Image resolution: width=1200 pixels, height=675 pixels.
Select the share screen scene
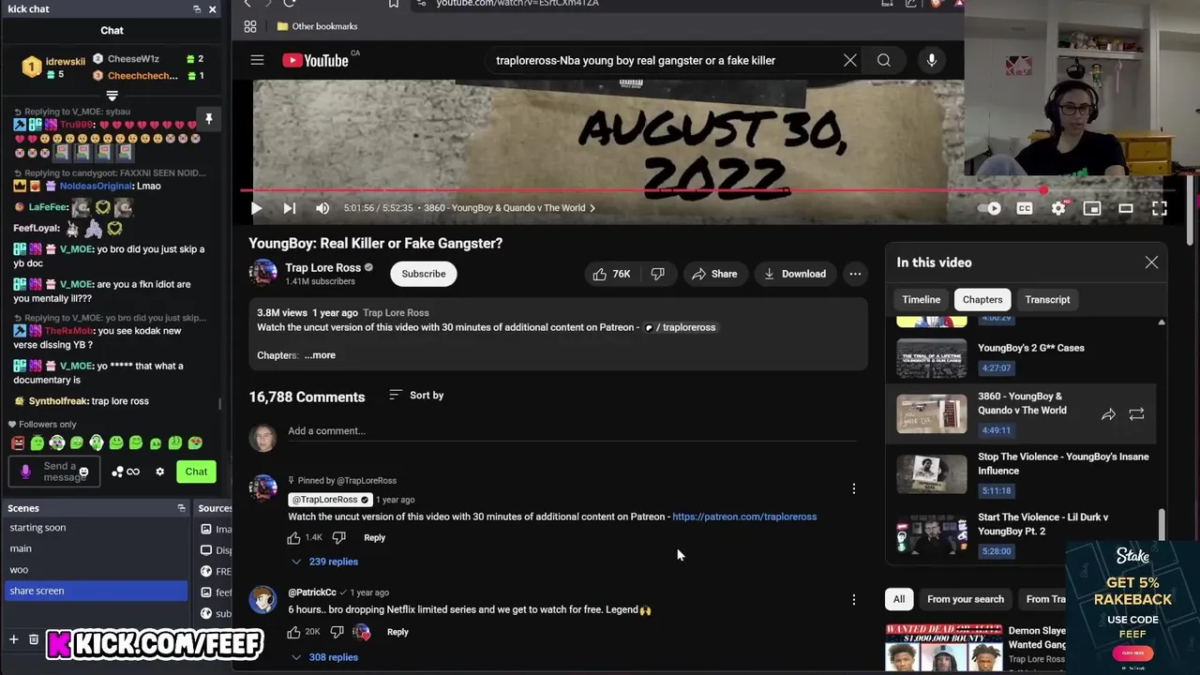[x=95, y=591]
